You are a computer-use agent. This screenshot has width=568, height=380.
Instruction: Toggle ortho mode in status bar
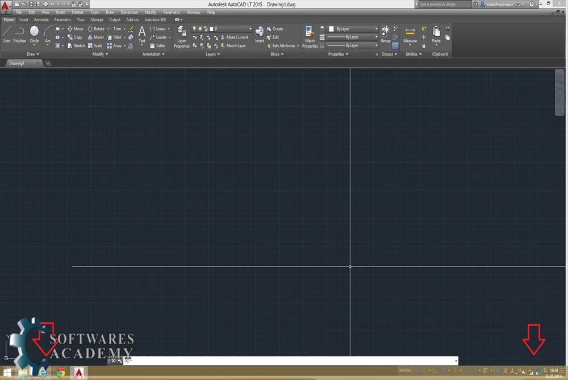[x=436, y=370]
